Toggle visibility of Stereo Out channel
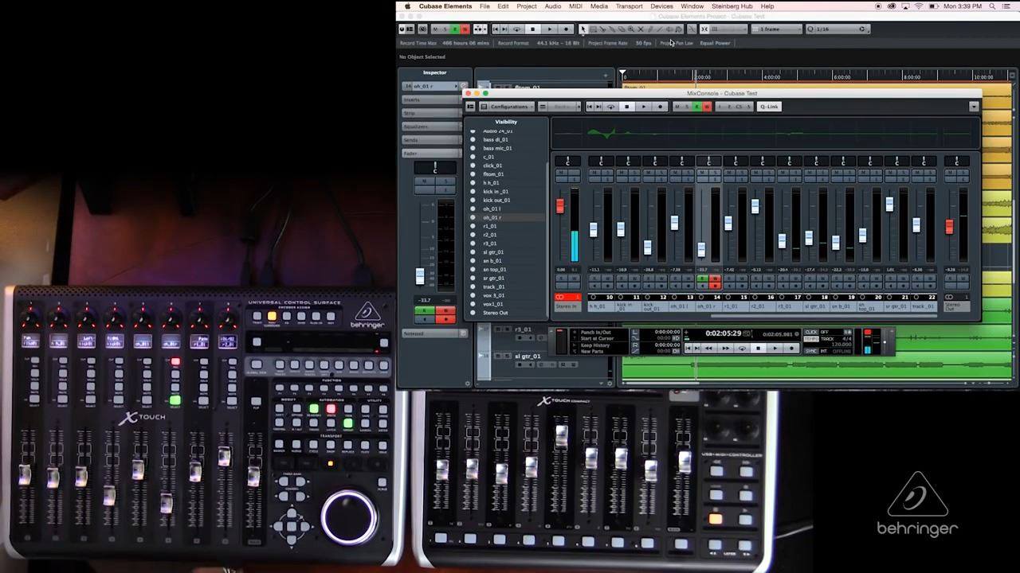Screen dimensions: 1020x573 tap(473, 313)
